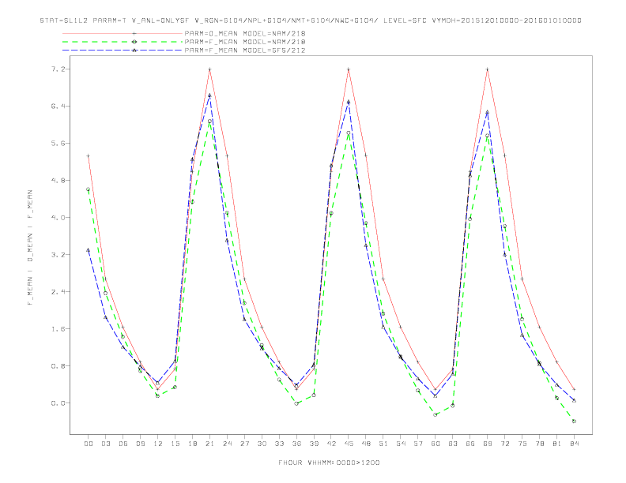Image resolution: width=626 pixels, height=483 pixels.
Task: Click y-axis tick label 6.4
Action: click(58, 106)
